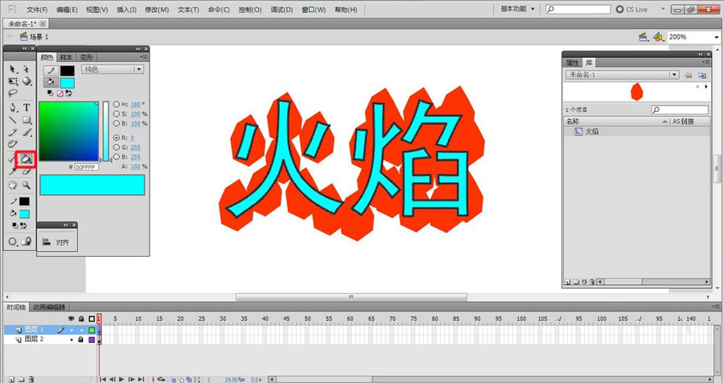
Task: Click New Library Panel icon
Action: [x=702, y=75]
